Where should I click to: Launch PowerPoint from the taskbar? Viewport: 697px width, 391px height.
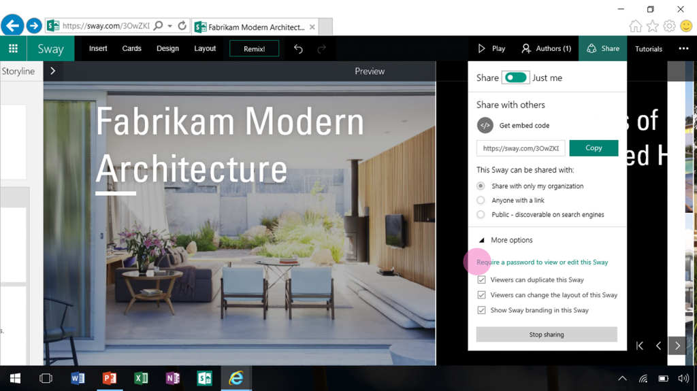[110, 378]
